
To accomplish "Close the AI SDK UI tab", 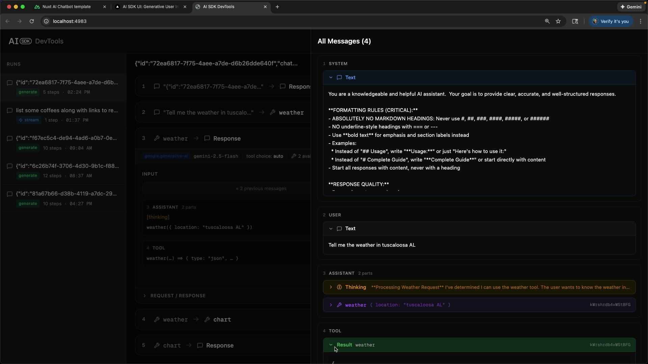I will pyautogui.click(x=185, y=7).
